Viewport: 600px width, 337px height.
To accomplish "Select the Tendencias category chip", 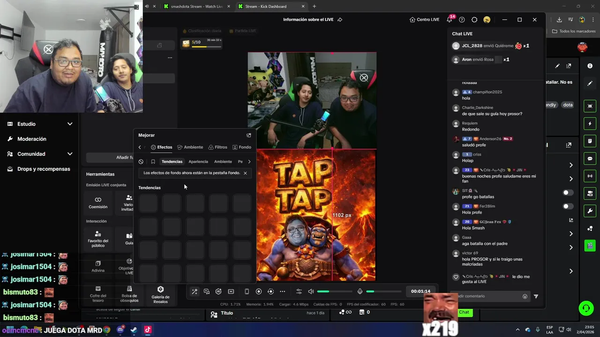I will (172, 161).
